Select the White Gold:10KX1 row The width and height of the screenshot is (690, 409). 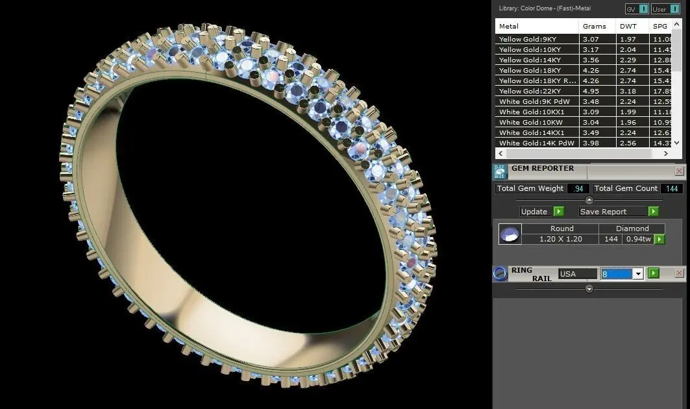pyautogui.click(x=584, y=112)
